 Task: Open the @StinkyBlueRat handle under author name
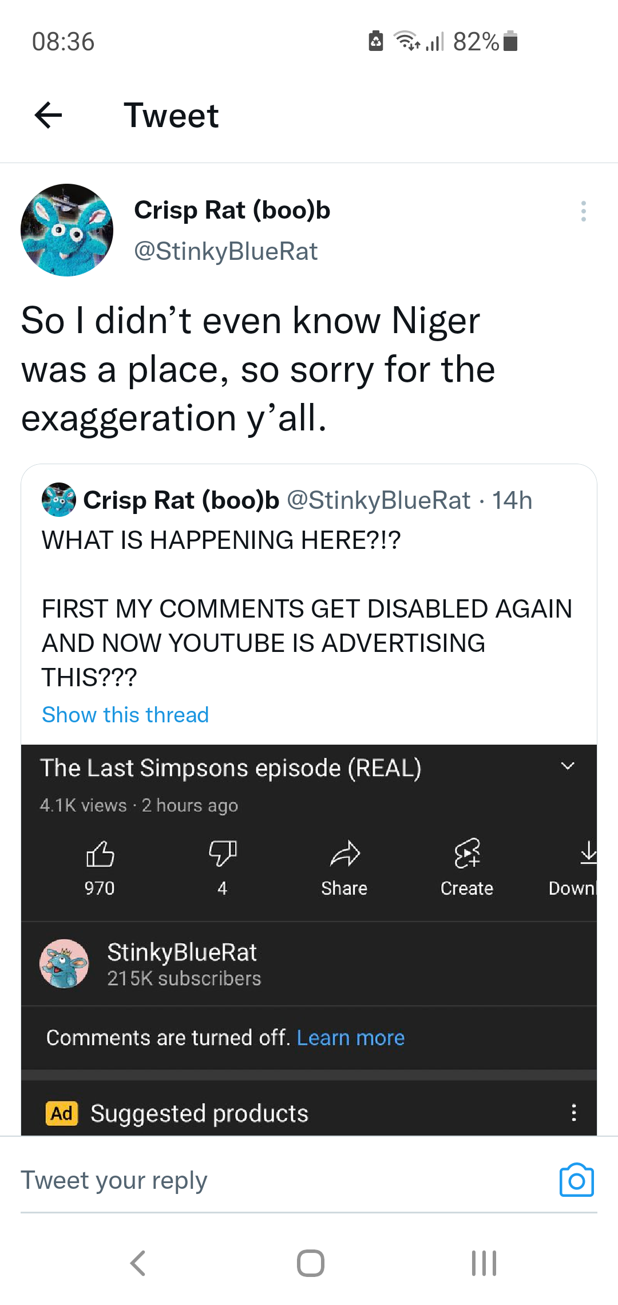coord(225,251)
